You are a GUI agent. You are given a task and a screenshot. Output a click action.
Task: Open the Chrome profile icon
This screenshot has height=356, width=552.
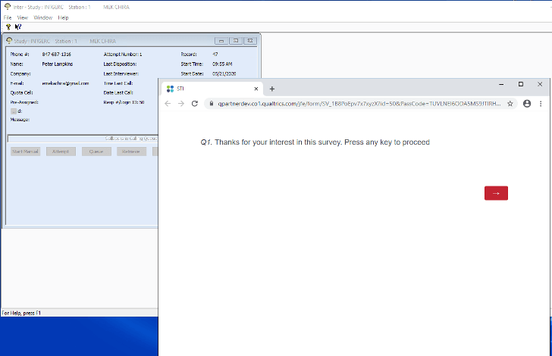pos(527,104)
